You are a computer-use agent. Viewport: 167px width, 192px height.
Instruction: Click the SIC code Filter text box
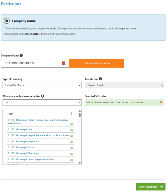pos(43,114)
